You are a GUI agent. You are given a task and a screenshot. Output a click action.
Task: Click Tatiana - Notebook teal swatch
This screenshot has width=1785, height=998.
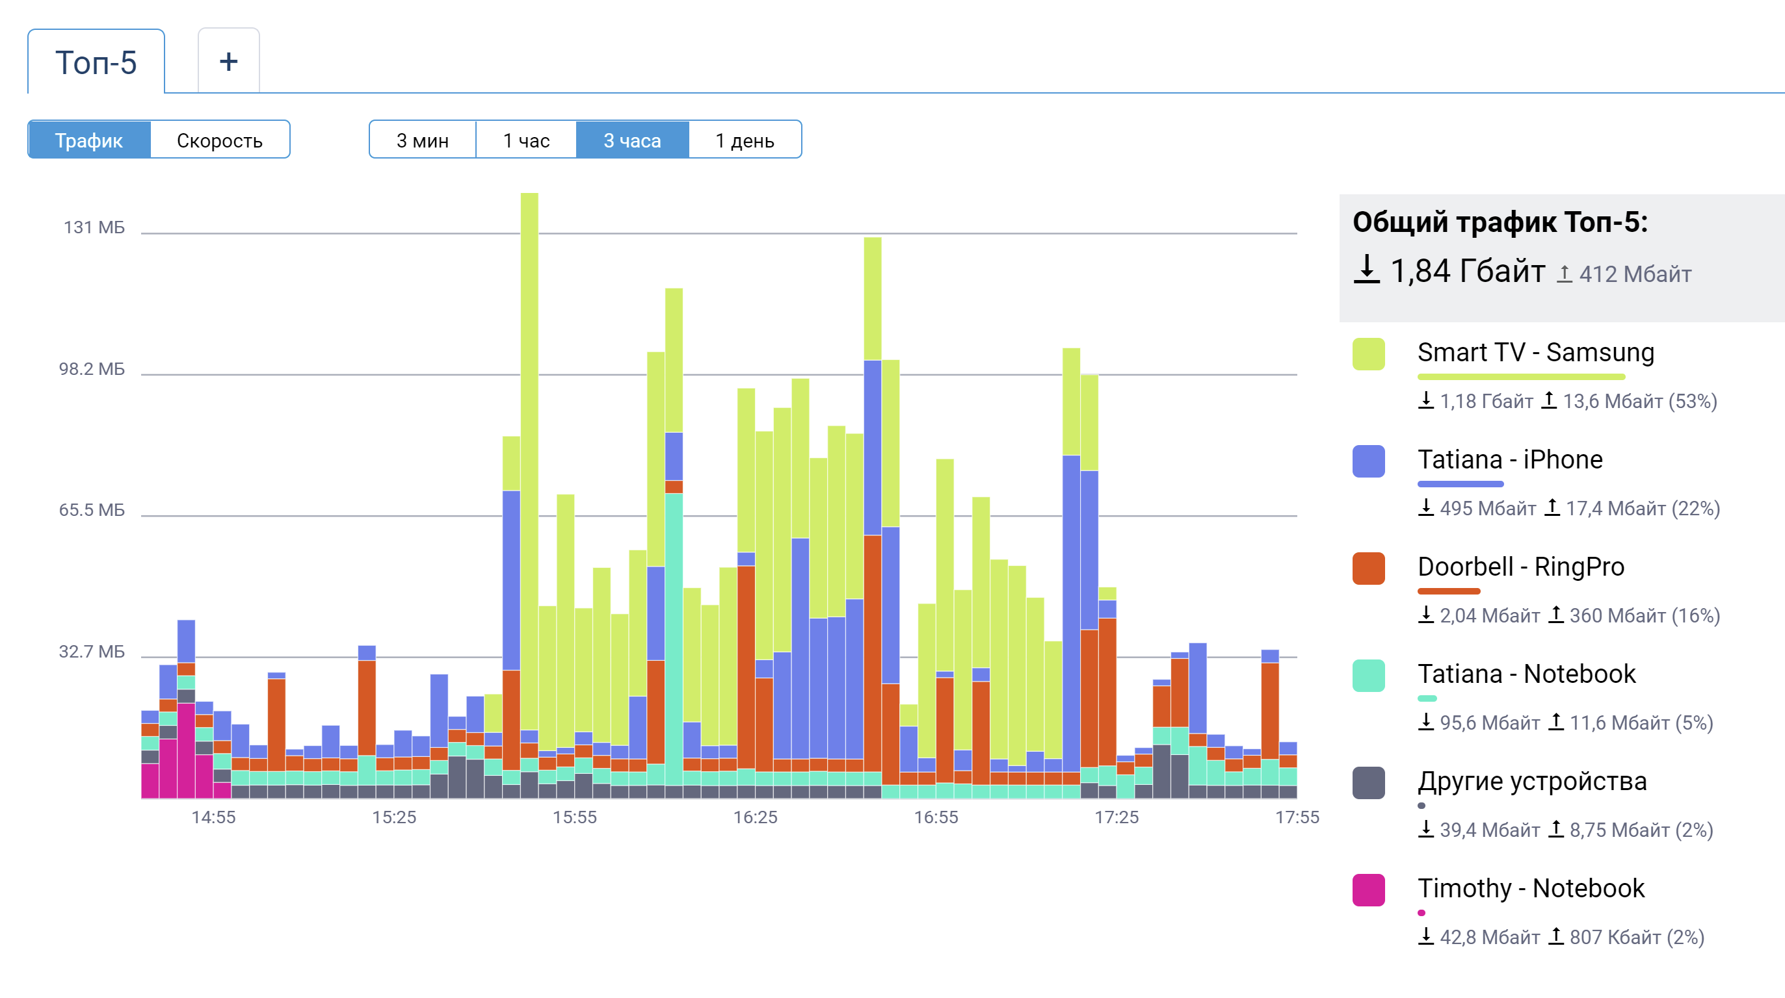point(1368,676)
